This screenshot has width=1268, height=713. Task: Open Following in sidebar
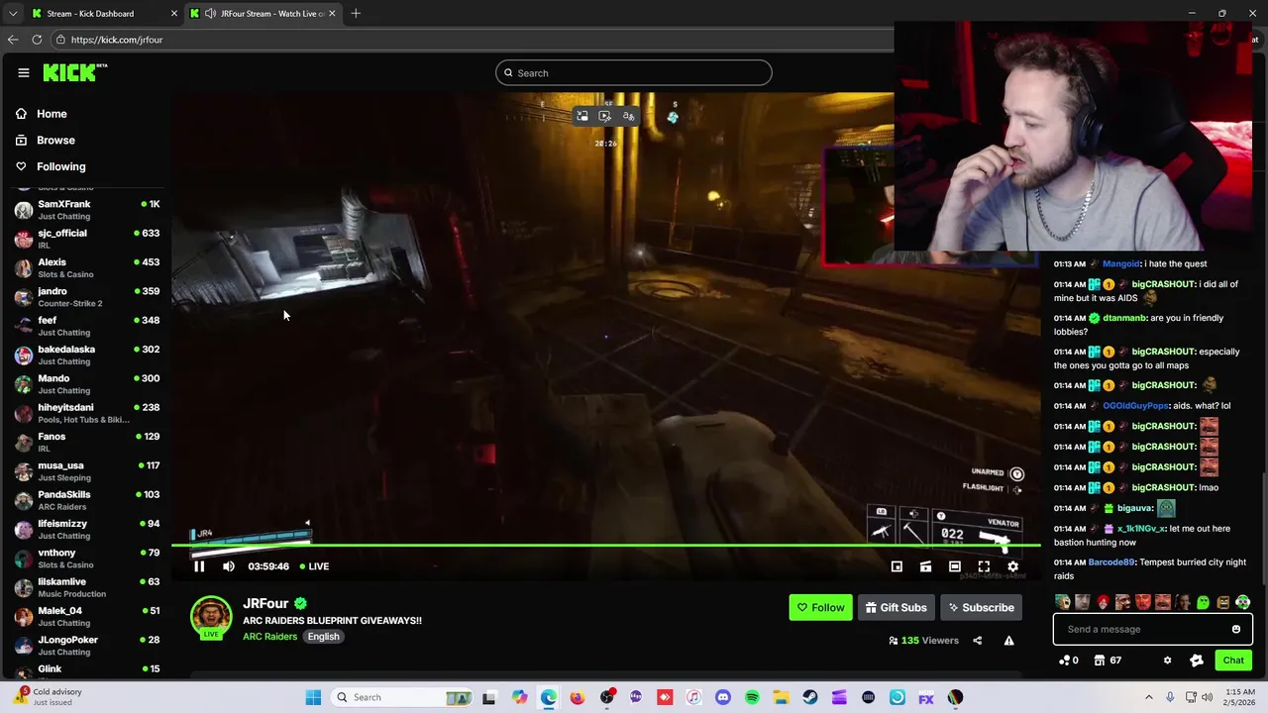61,166
